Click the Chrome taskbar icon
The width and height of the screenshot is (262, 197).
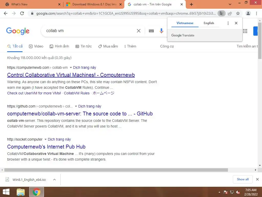pyautogui.click(x=37, y=192)
